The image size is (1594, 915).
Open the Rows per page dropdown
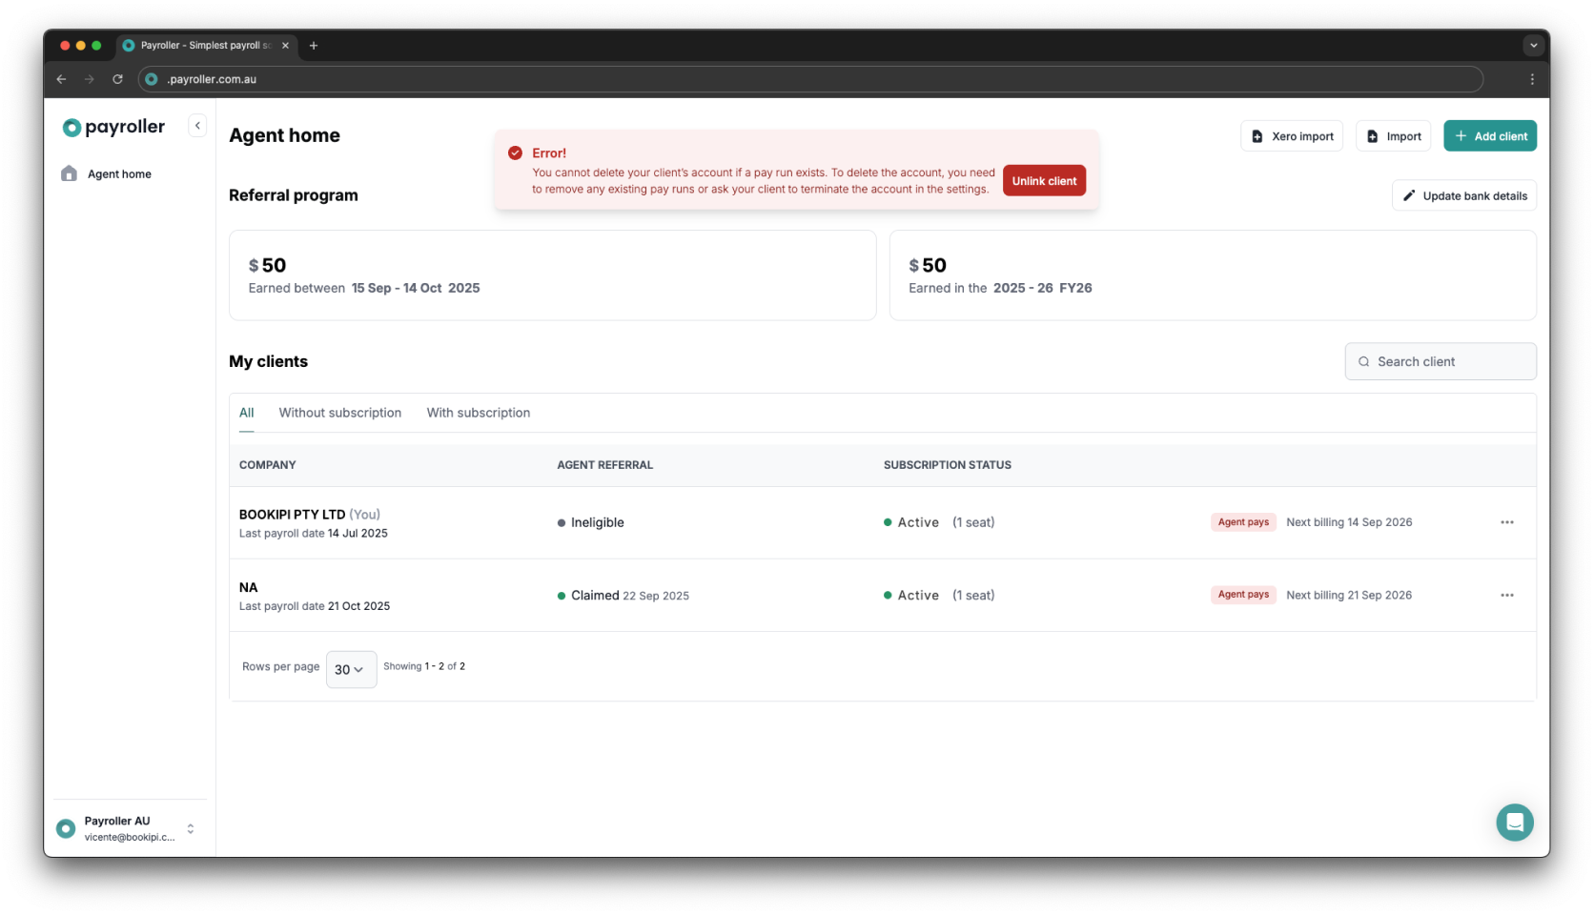point(351,669)
